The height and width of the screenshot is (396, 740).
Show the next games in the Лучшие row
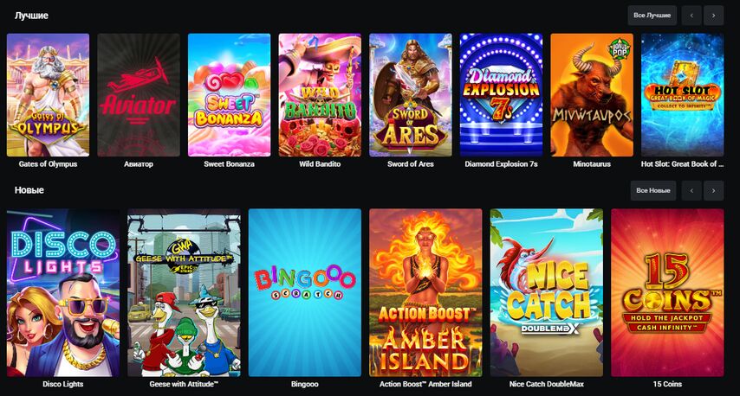click(714, 16)
